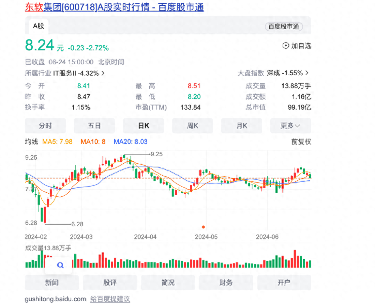The width and height of the screenshot is (375, 307).
Task: Click the 成交量 value 13.88万手 in stats
Action: click(296, 86)
